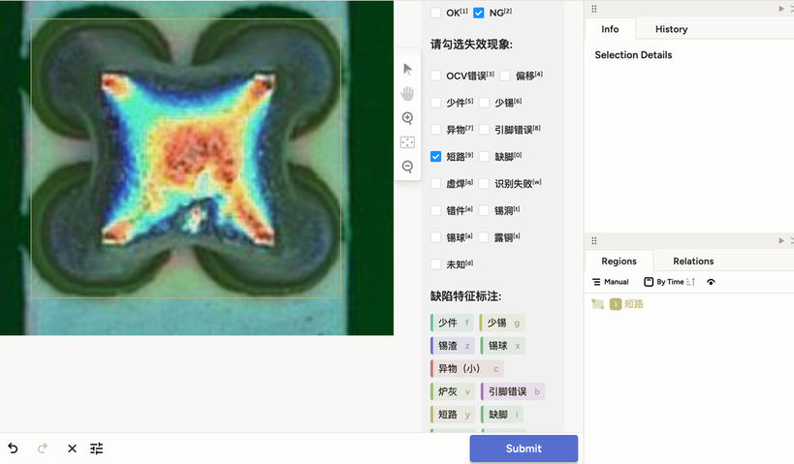Viewport: 794px width, 464px height.
Task: Open the By Time sort option
Action: 670,282
